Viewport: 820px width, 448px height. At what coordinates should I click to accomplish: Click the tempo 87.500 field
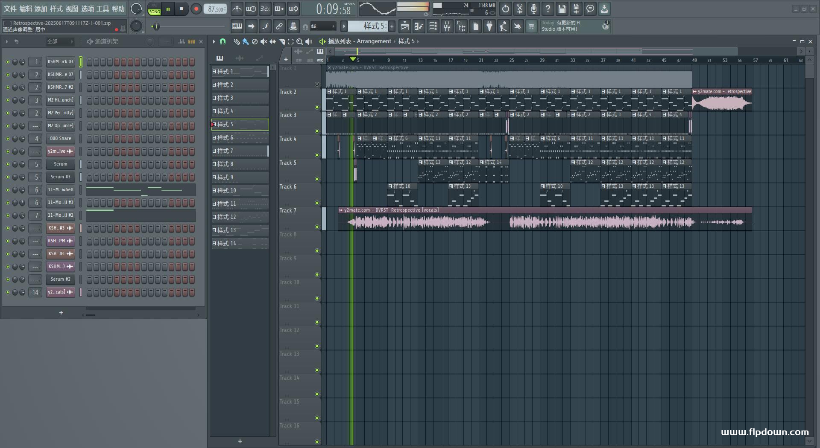coord(216,9)
